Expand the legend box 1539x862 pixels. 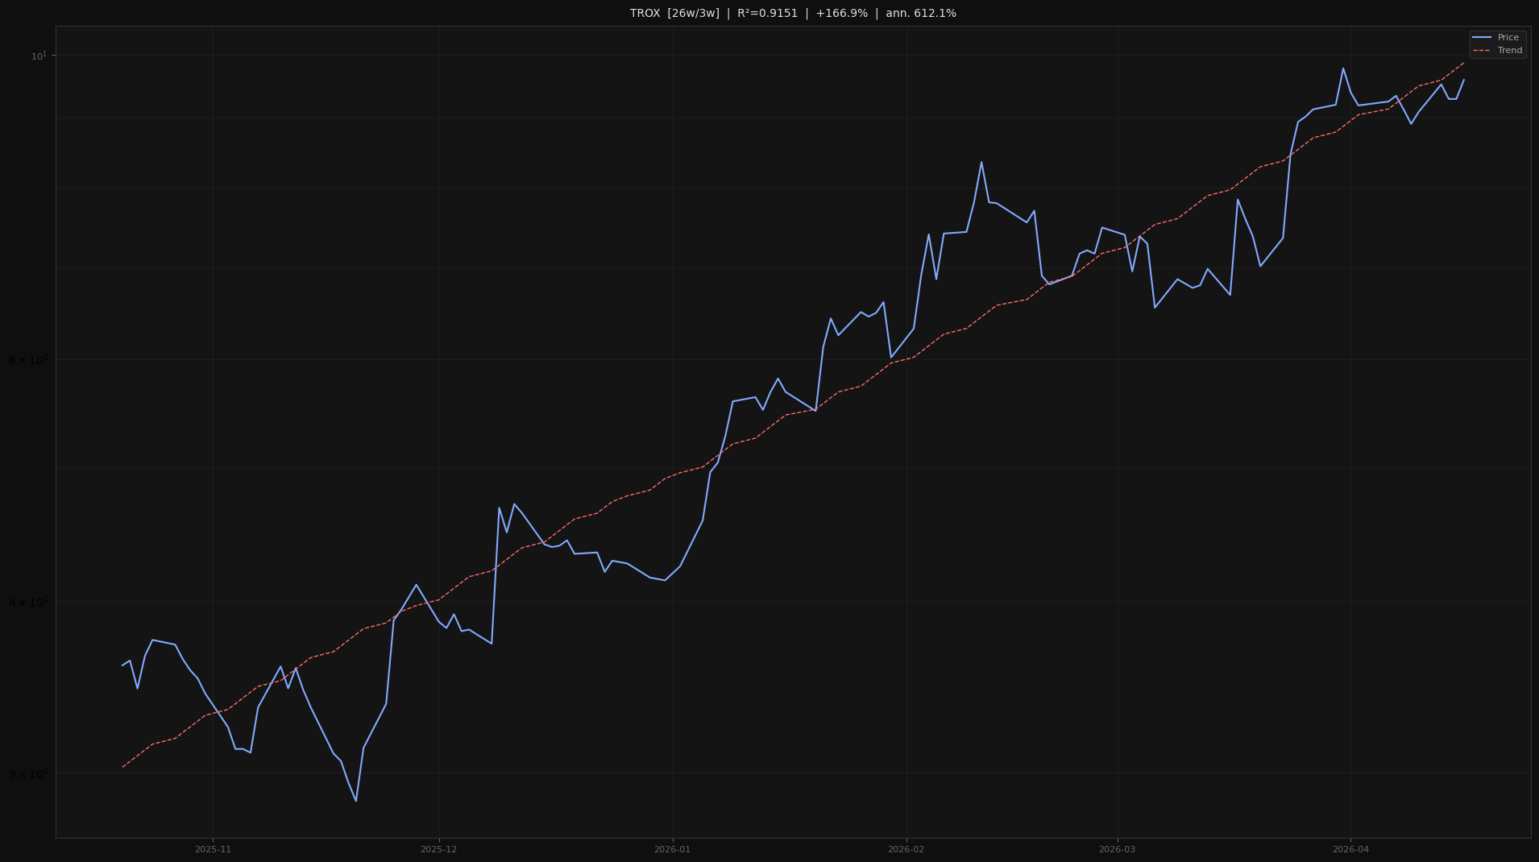pos(1497,44)
